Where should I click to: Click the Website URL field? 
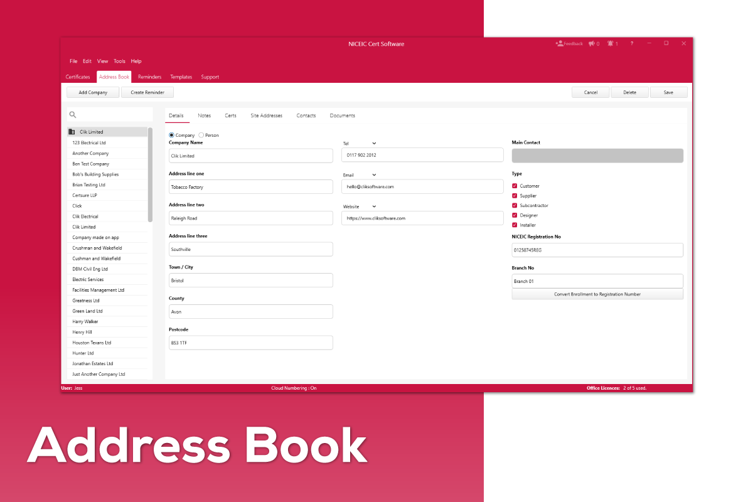422,218
